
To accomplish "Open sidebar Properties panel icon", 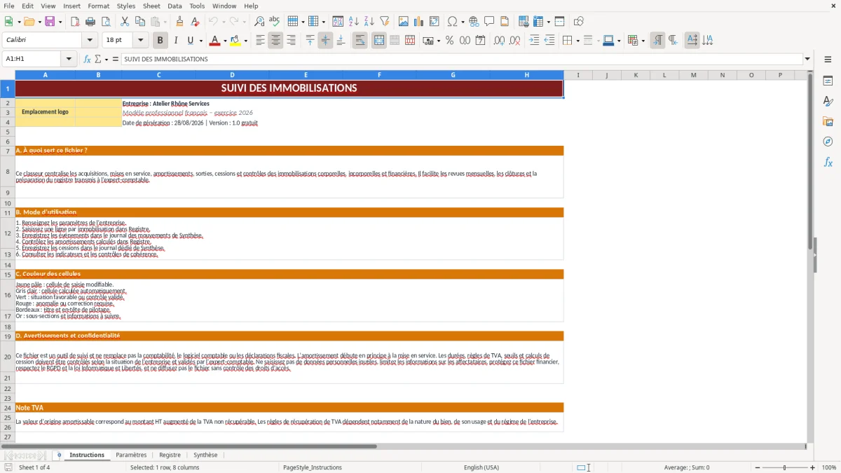I will (x=828, y=81).
